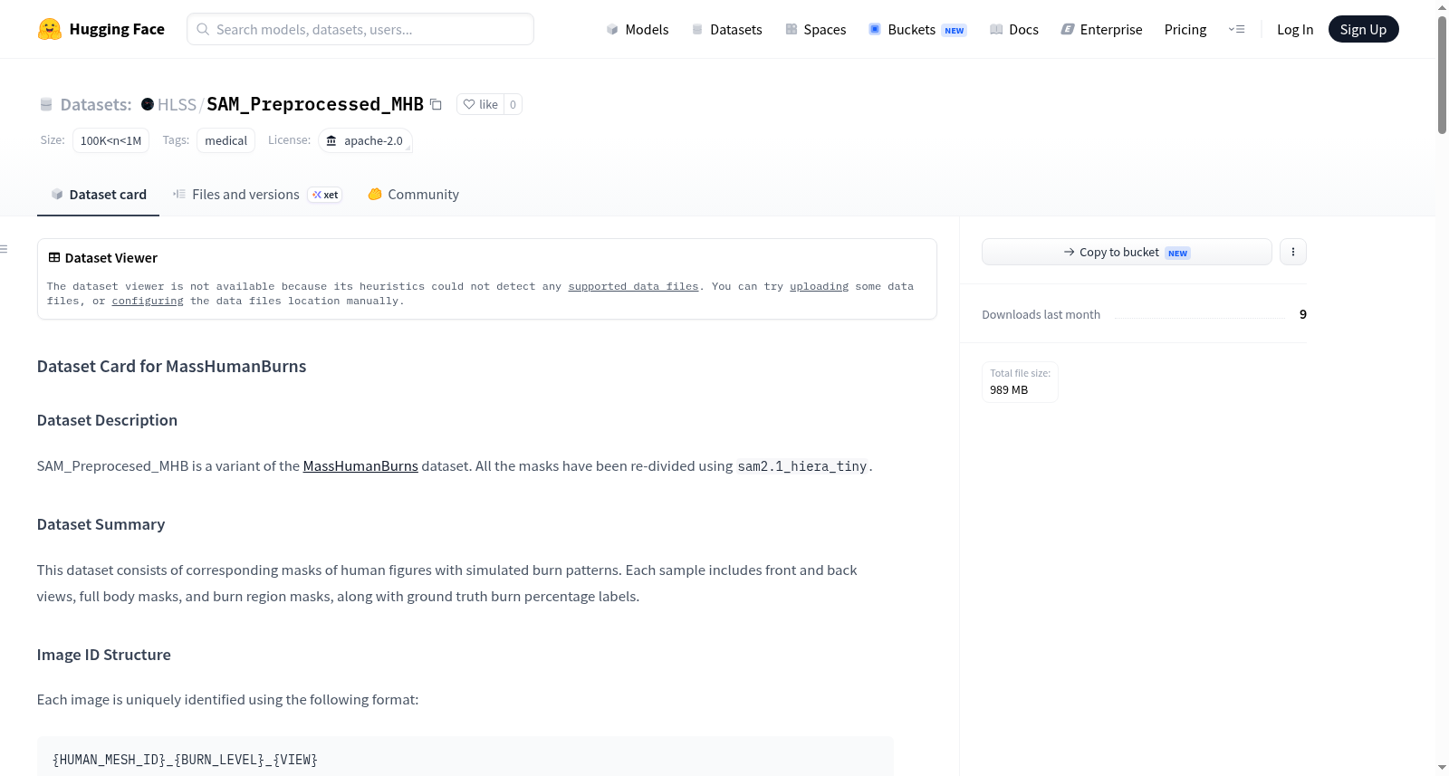Click the Datasets label icon beside the title
The height and width of the screenshot is (776, 1449).
click(46, 104)
